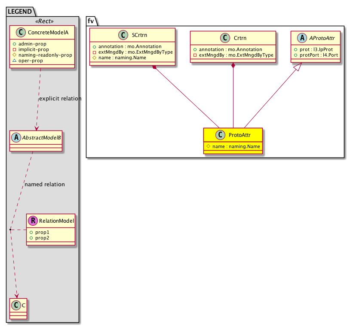
Task: Select the yellow highlighted ProtoAttr class box
Action: [x=233, y=139]
